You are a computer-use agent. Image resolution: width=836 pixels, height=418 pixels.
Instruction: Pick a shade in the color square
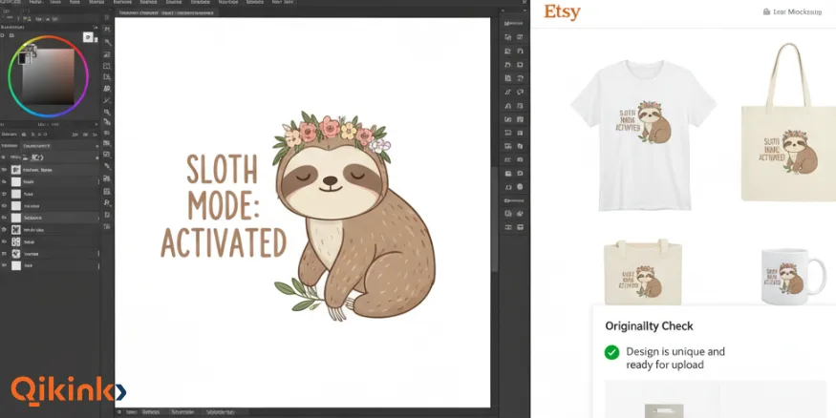51,77
